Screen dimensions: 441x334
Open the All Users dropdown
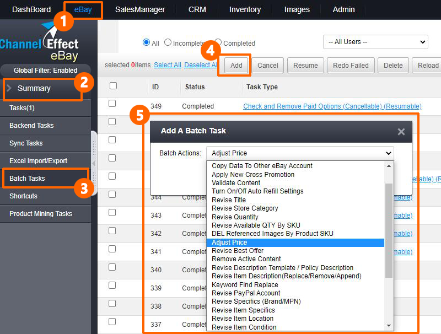(375, 42)
